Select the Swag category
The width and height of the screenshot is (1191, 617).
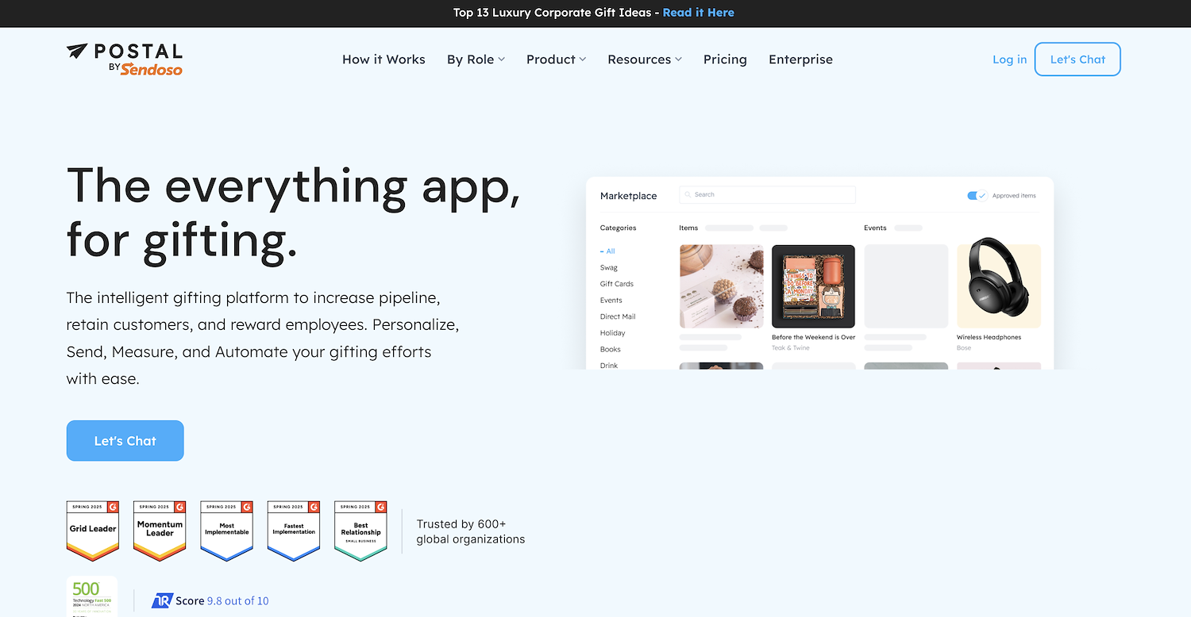[x=609, y=268]
